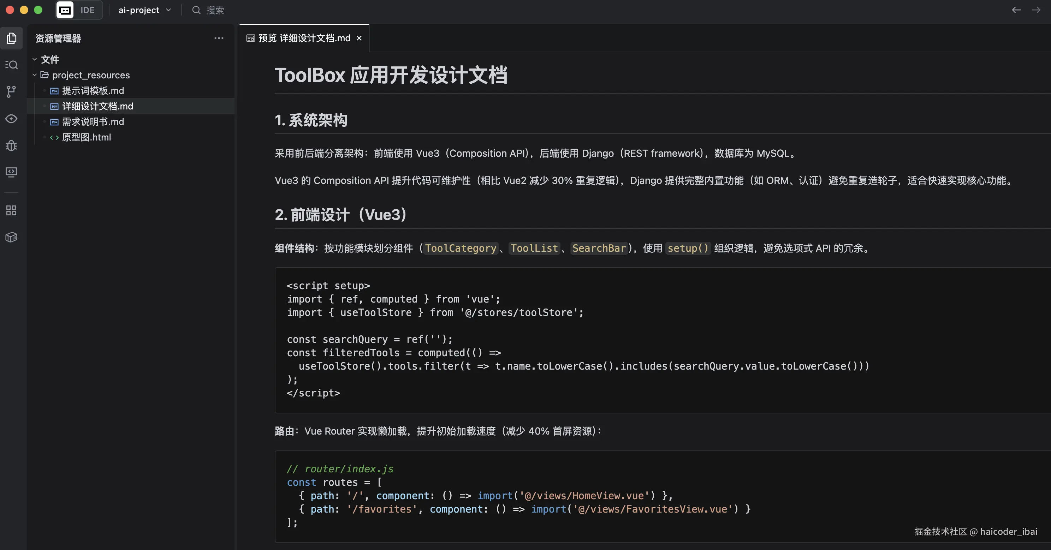
Task: Open 提示词模板.md file
Action: pyautogui.click(x=93, y=90)
